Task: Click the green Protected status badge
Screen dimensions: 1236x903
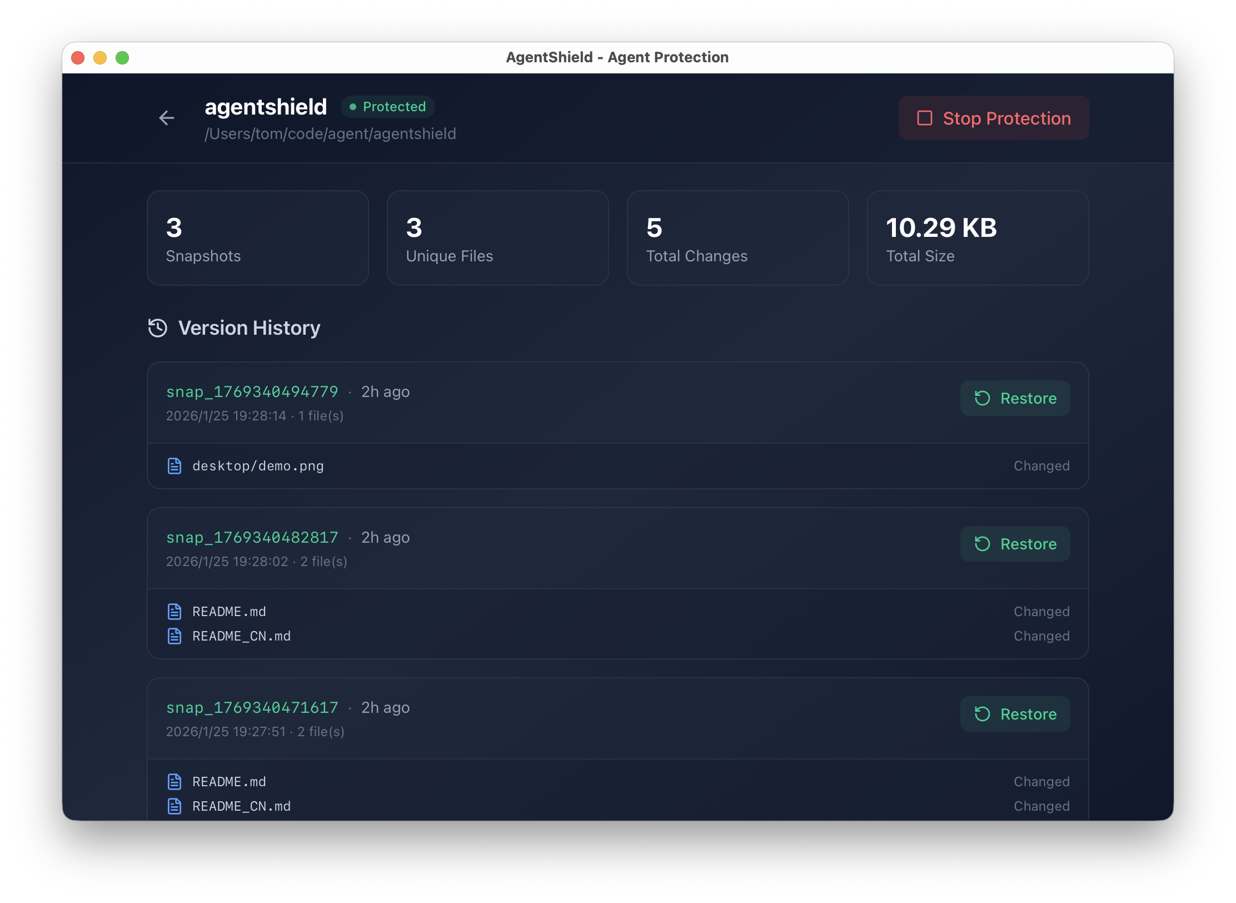Action: pos(387,107)
